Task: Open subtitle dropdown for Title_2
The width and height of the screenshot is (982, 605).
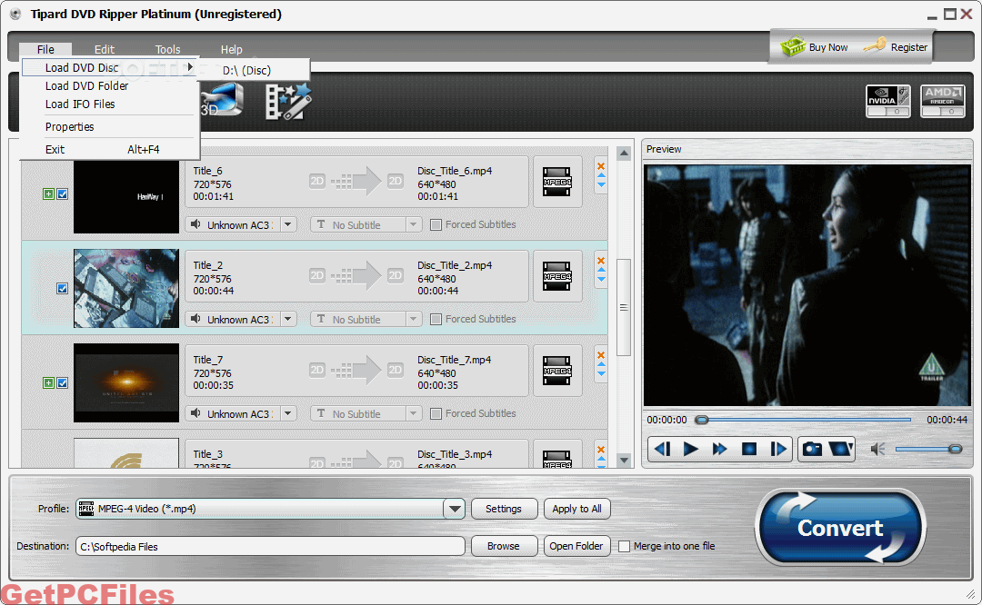Action: 414,319
